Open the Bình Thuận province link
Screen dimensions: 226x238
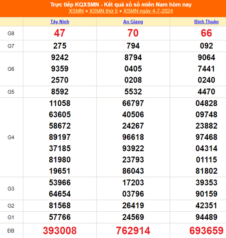pyautogui.click(x=206, y=22)
